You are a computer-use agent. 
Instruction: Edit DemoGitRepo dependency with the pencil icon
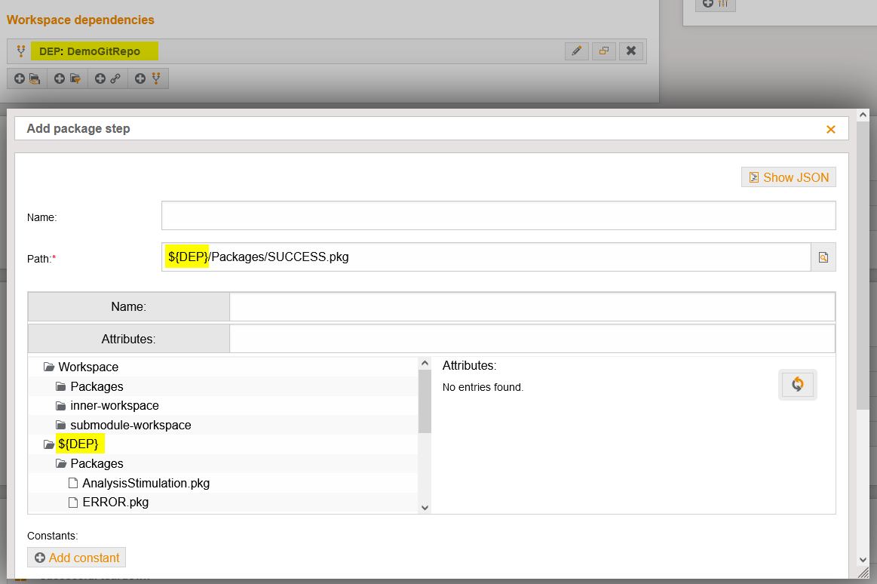point(576,51)
